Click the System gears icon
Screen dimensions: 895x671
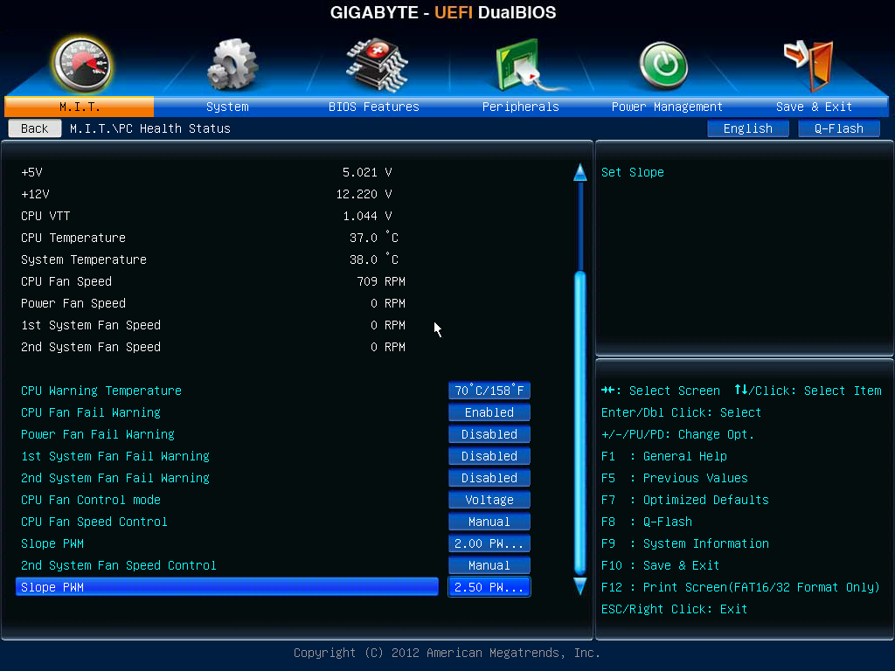[232, 65]
